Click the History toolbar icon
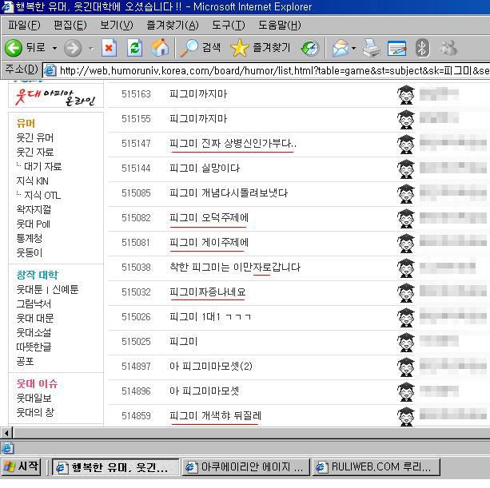The height and width of the screenshot is (488, 490). pyautogui.click(x=309, y=48)
